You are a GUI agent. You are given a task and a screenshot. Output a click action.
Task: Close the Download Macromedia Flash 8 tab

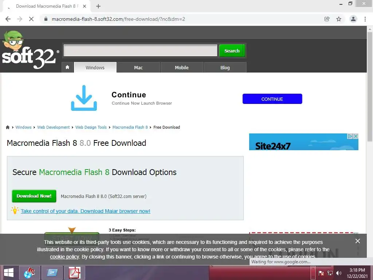click(x=85, y=6)
